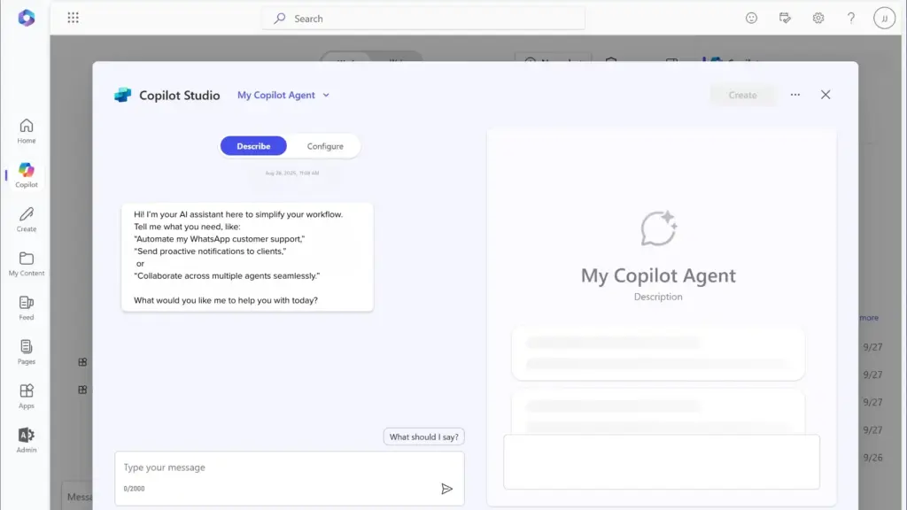This screenshot has height=510, width=907.
Task: Click the What should I say? suggestion
Action: 424,437
